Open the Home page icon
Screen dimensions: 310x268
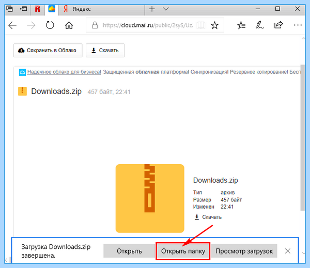(x=69, y=25)
